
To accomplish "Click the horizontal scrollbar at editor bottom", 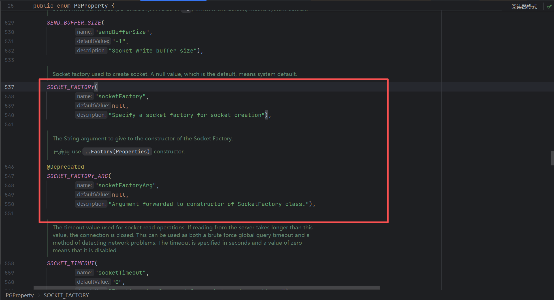I will [206, 288].
